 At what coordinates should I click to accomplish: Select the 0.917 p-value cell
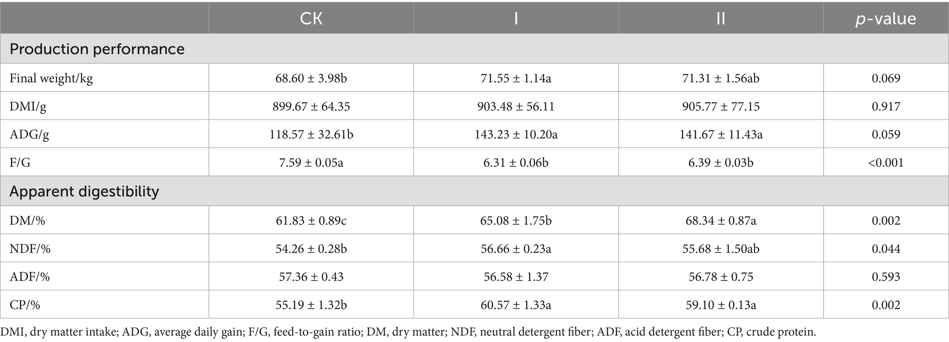pos(886,106)
